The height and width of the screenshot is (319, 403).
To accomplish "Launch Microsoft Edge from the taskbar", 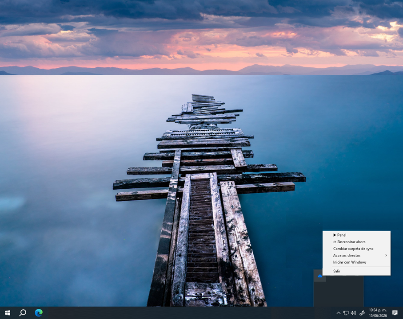I will pyautogui.click(x=39, y=313).
